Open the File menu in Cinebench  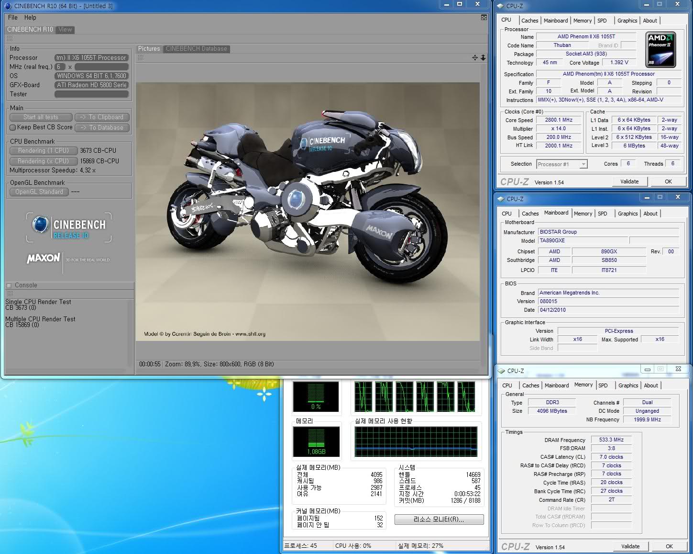click(13, 17)
